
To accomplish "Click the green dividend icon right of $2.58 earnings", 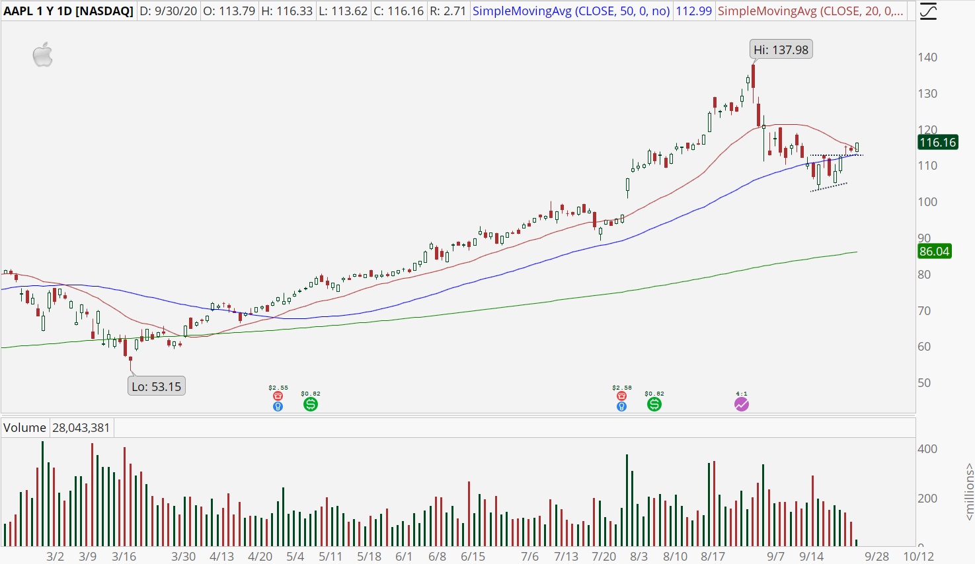I will click(x=654, y=404).
